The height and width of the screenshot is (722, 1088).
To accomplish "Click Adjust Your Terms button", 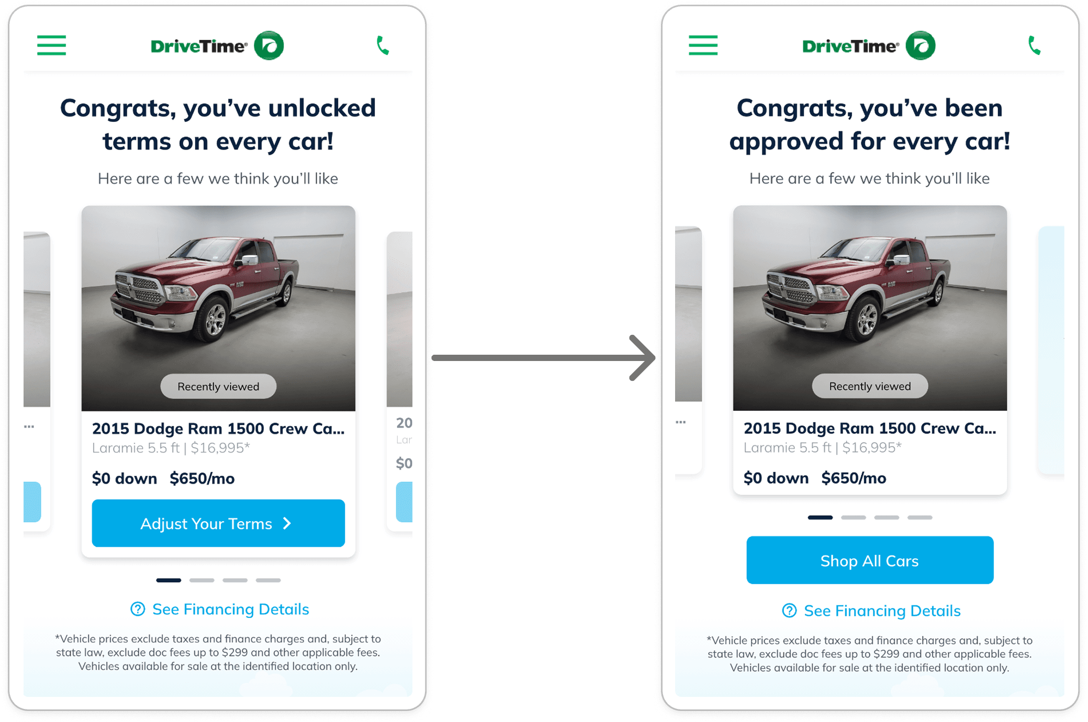I will tap(218, 523).
